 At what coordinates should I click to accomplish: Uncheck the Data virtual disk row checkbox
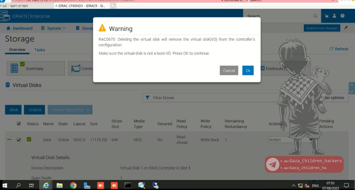19,140
